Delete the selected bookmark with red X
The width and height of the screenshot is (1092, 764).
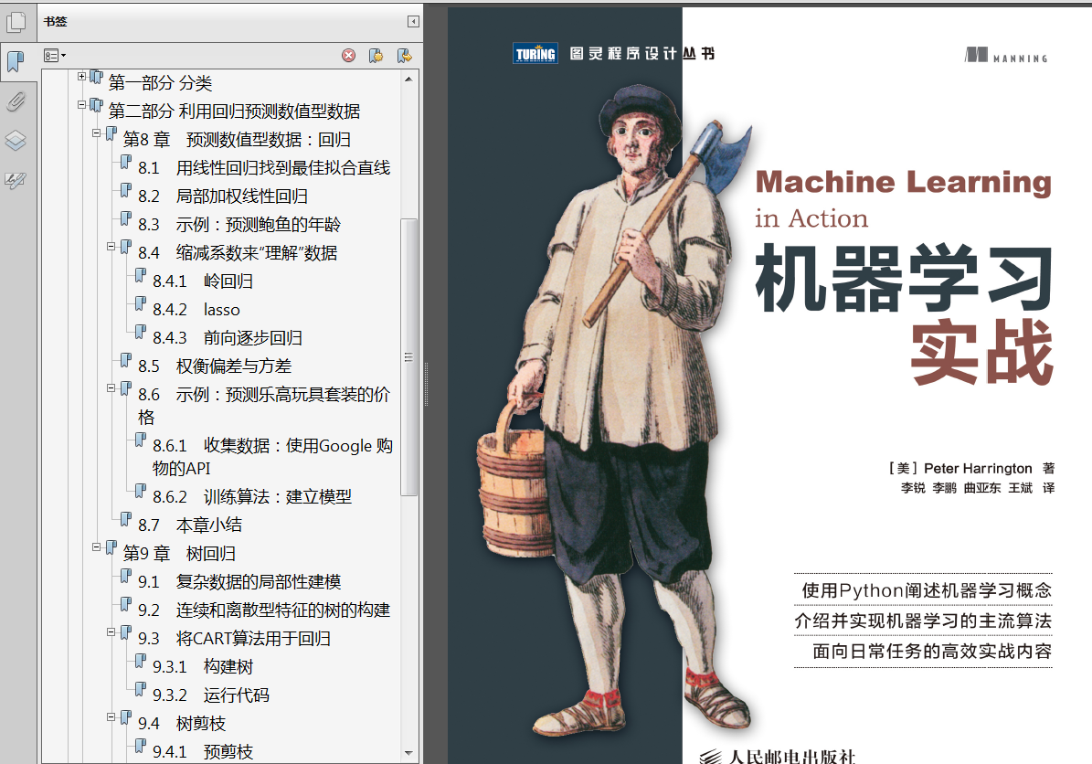349,55
